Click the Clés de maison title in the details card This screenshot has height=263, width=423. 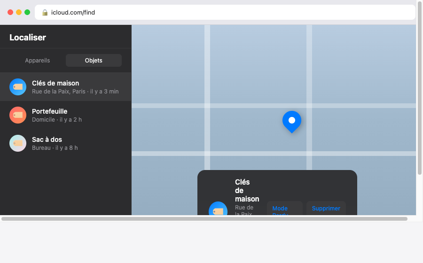pos(247,191)
